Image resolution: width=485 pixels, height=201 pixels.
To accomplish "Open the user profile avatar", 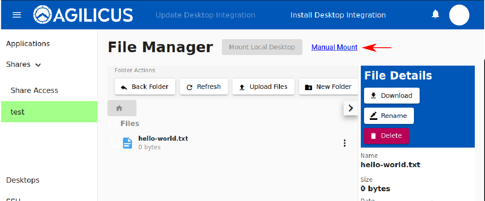I will (459, 15).
